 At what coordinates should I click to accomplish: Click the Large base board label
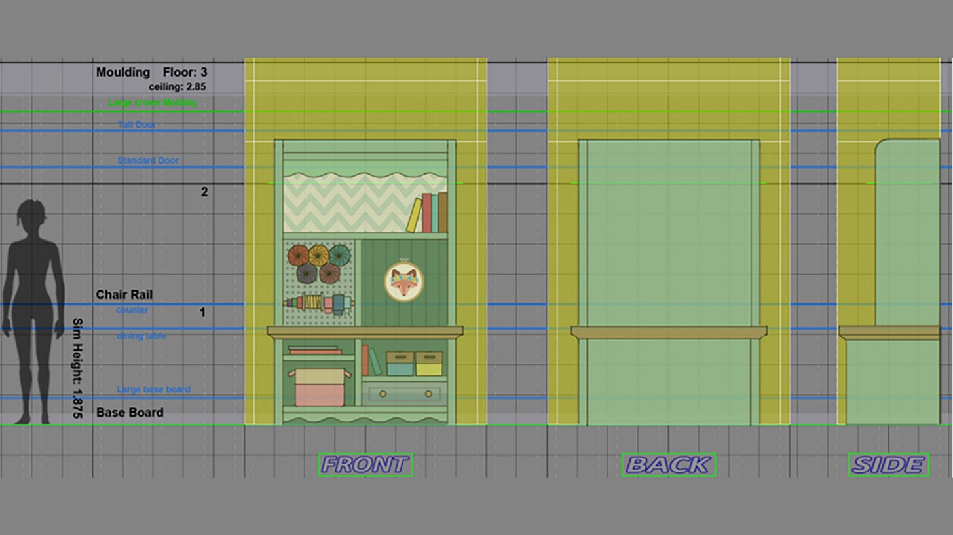pos(153,389)
